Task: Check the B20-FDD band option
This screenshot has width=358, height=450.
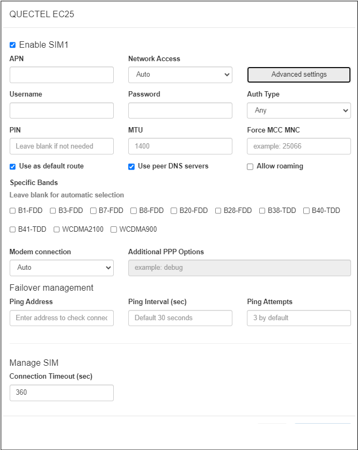Action: [174, 211]
